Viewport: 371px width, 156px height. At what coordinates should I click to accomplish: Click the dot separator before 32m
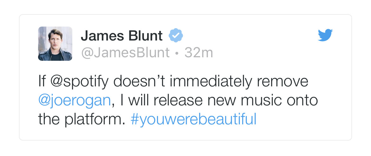[177, 53]
